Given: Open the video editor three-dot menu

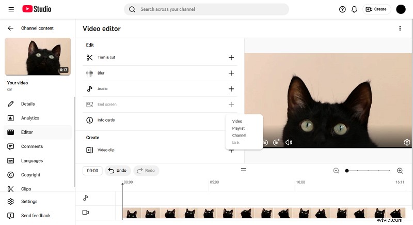Looking at the screenshot, I should [400, 28].
